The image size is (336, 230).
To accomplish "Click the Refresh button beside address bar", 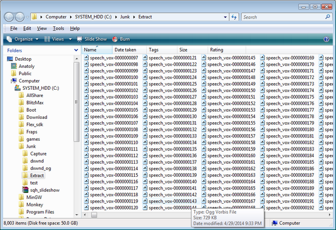I will (234, 17).
